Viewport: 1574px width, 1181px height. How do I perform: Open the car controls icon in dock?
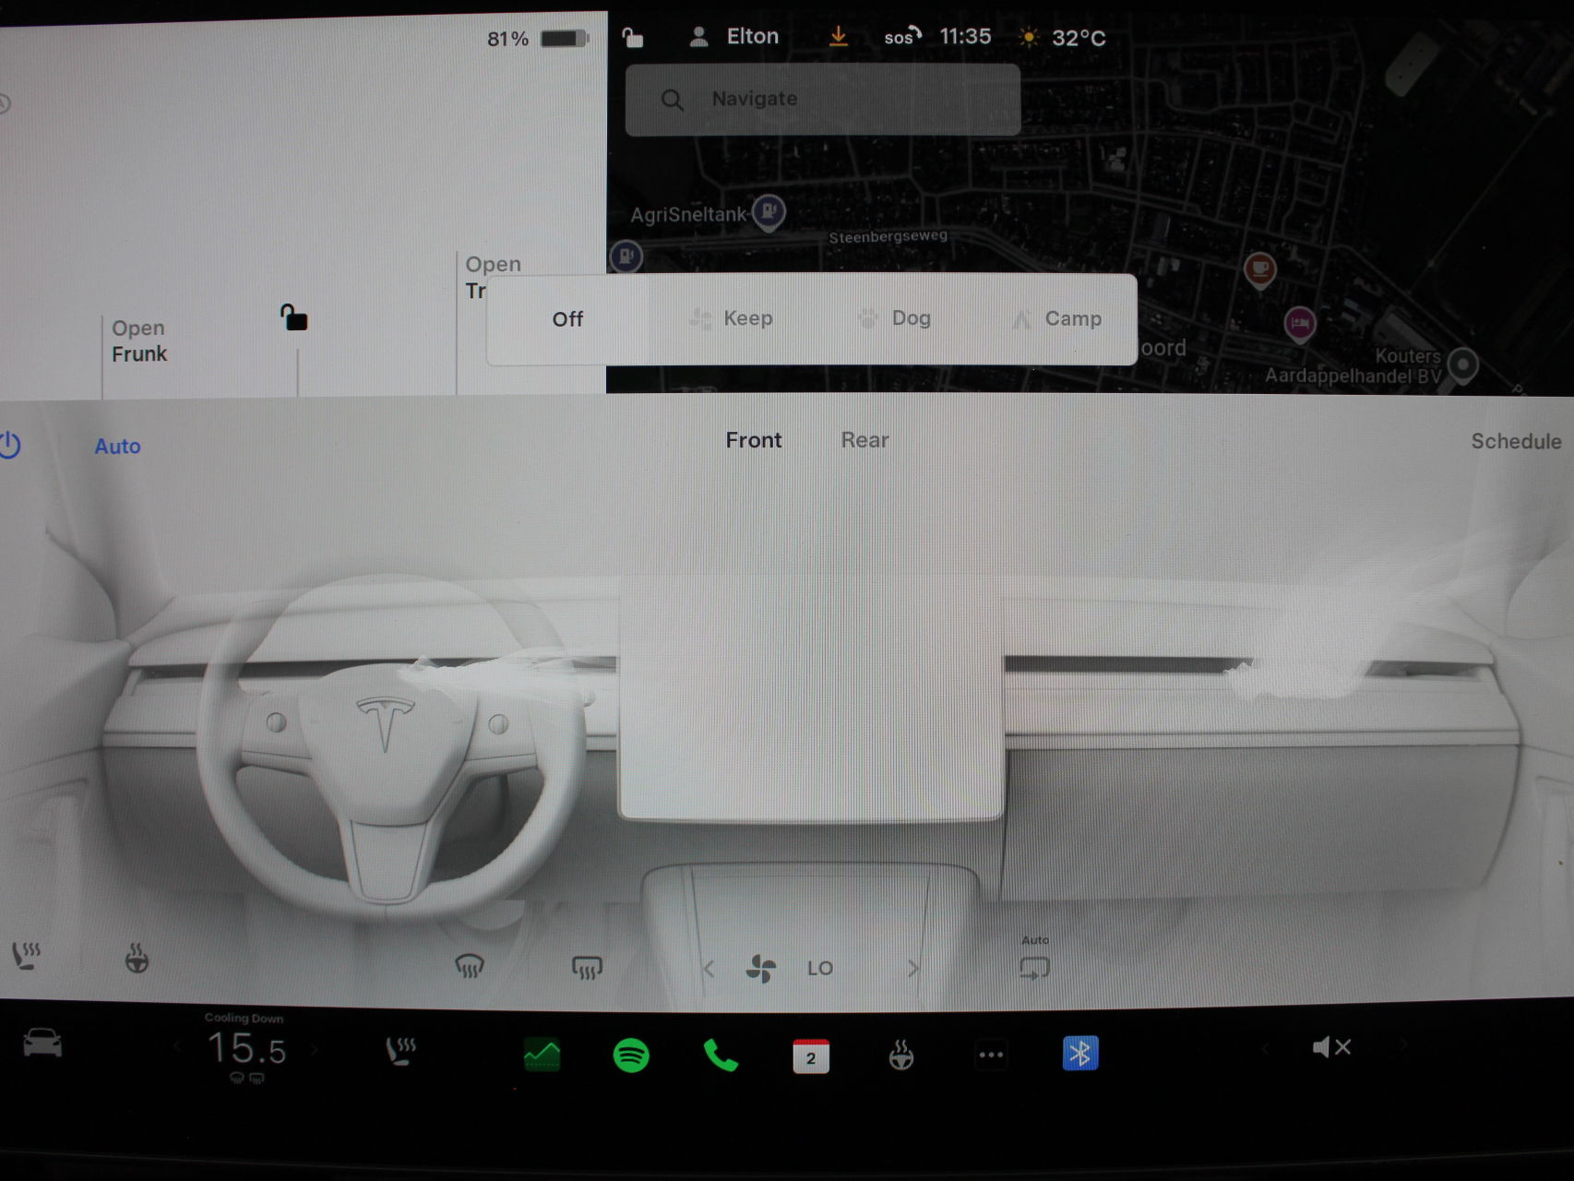[42, 1044]
